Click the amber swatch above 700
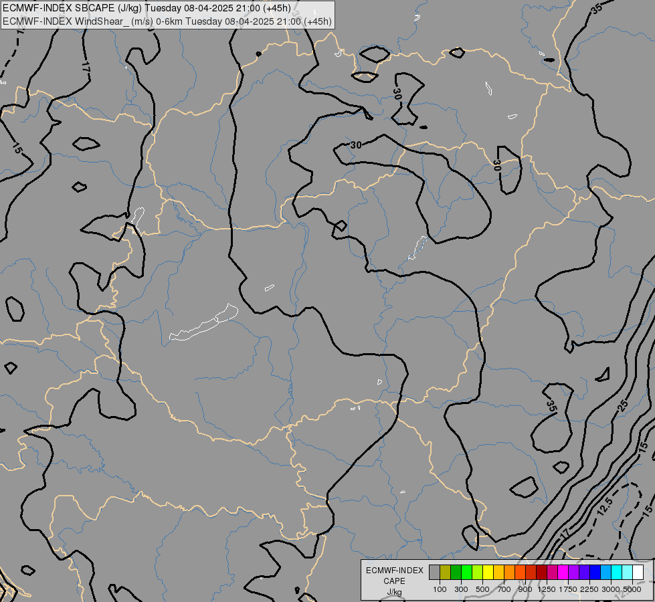Viewport: 655px width, 602px height. tap(498, 572)
